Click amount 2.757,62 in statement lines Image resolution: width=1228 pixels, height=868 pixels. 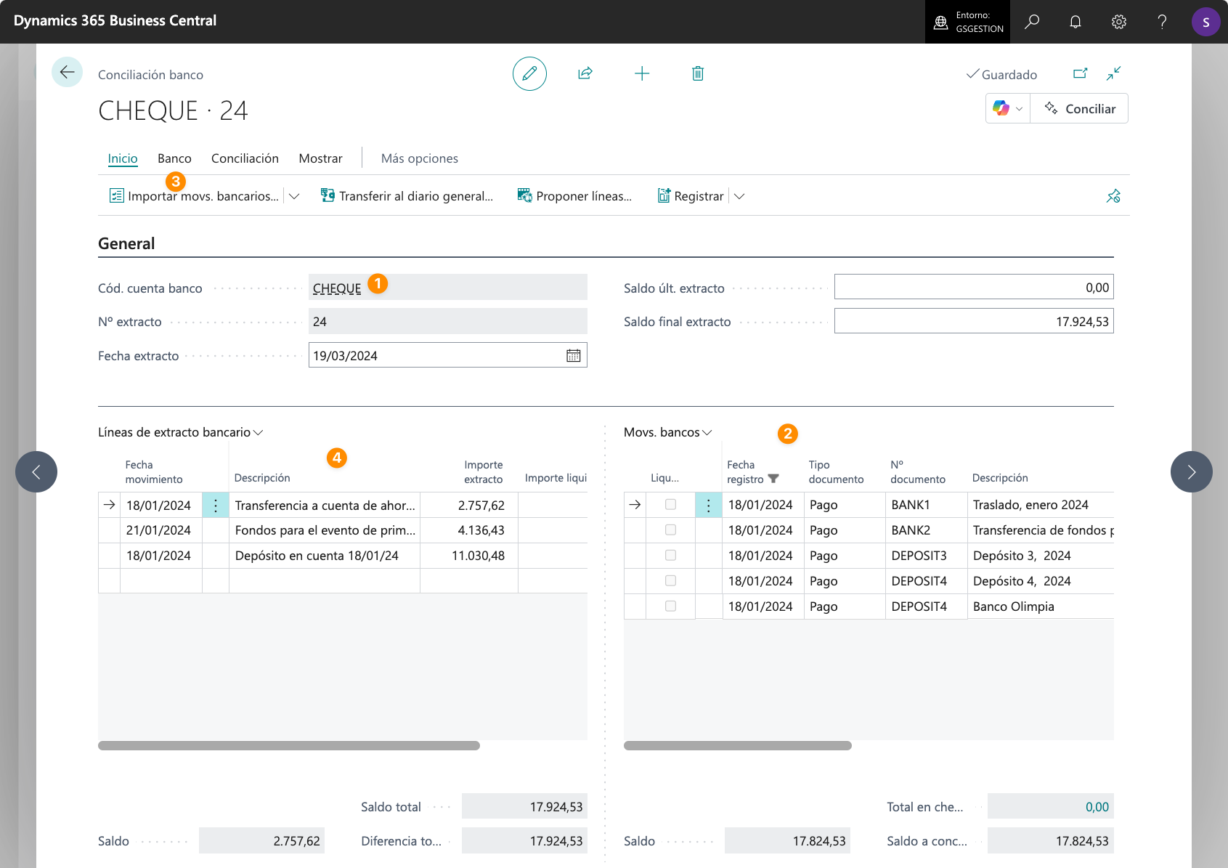tap(469, 506)
